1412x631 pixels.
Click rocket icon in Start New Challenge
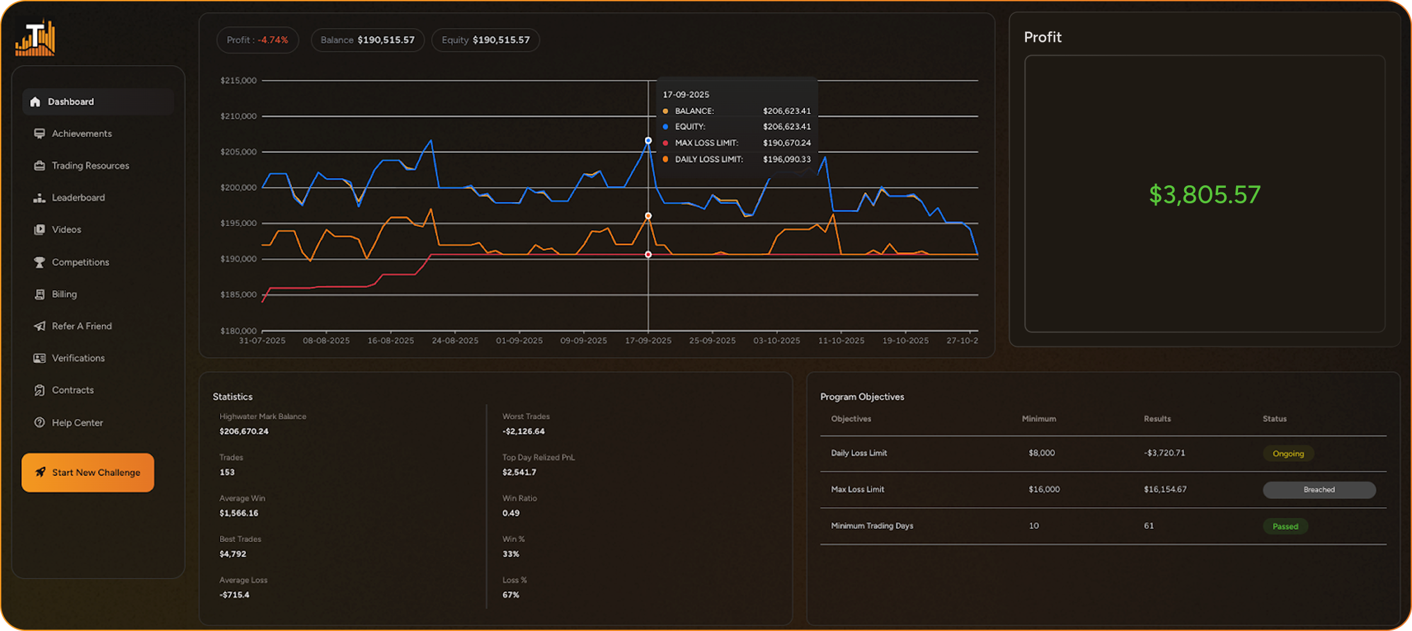[40, 473]
